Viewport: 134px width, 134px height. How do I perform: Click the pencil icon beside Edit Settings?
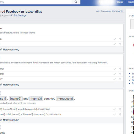[x=11, y=15]
